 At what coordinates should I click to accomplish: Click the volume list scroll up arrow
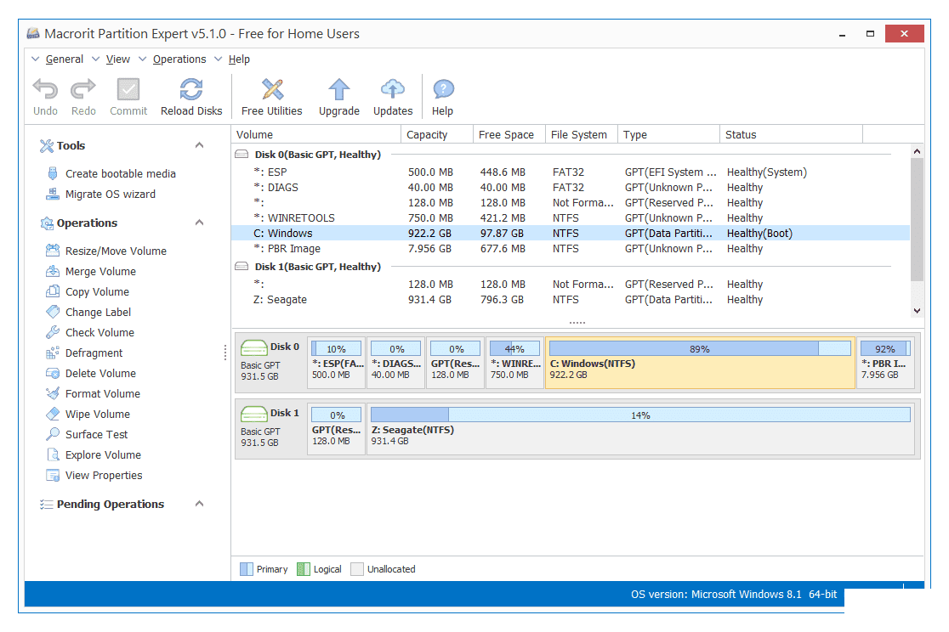click(917, 151)
